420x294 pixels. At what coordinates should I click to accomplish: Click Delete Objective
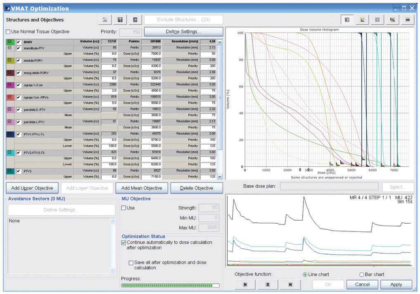(197, 188)
